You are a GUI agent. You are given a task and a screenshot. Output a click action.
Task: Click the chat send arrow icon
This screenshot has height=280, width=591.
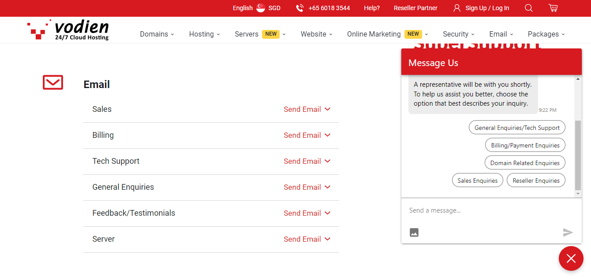[x=568, y=232]
